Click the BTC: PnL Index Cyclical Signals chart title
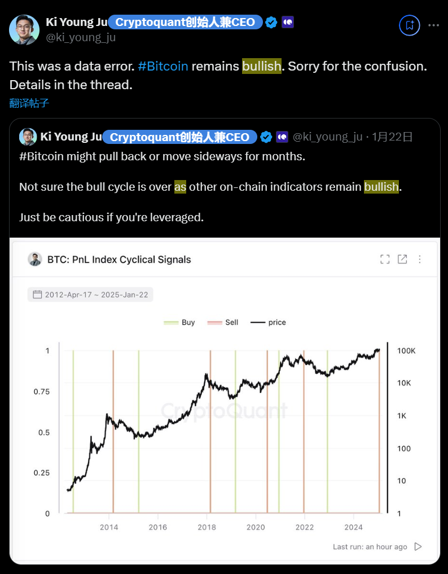The height and width of the screenshot is (574, 448). (x=119, y=260)
